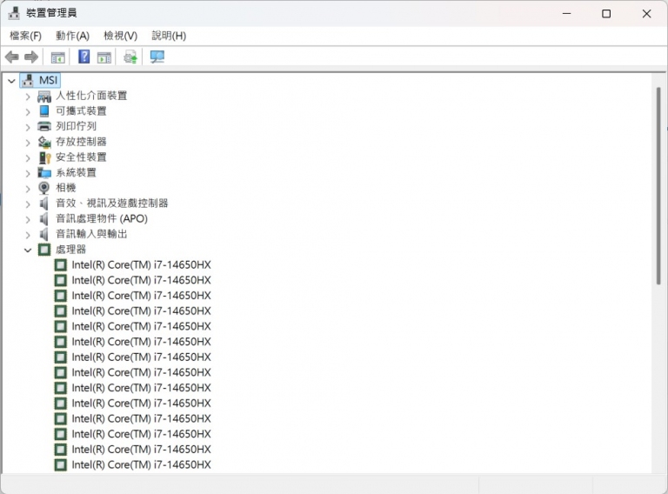Expand the 相機 category
Viewport: 668px width, 494px height.
pyautogui.click(x=28, y=189)
